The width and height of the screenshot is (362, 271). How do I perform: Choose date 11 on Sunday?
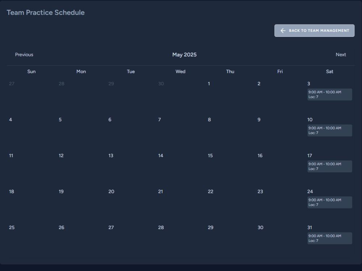[11, 155]
